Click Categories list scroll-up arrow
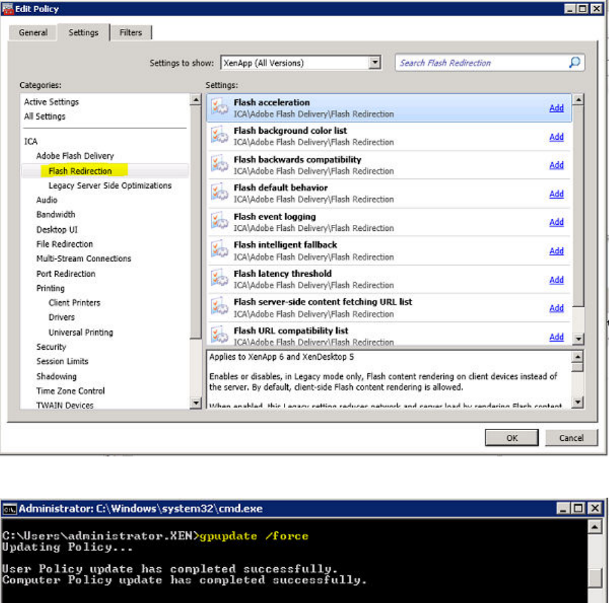The width and height of the screenshot is (609, 603). point(196,100)
